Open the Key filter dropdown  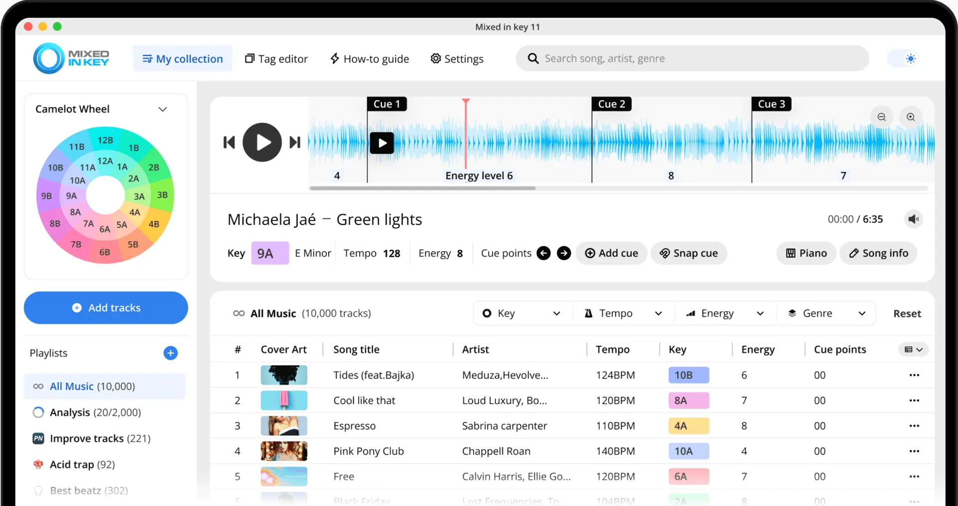click(522, 314)
